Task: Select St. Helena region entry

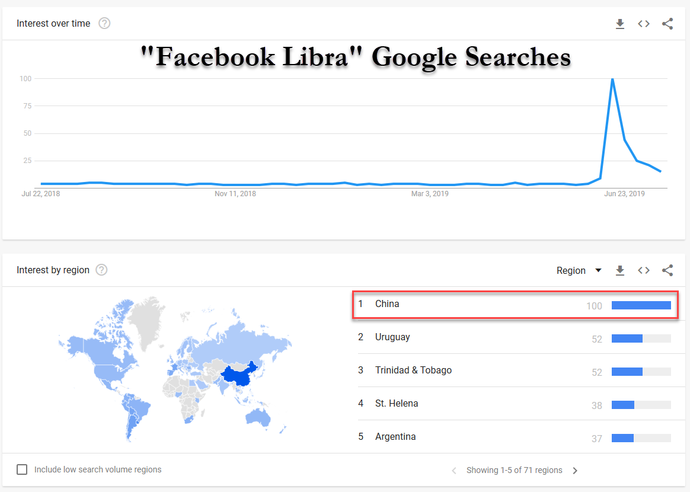Action: (515, 404)
